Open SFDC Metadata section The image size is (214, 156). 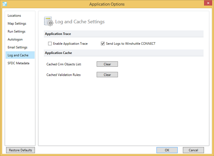pos(20,63)
